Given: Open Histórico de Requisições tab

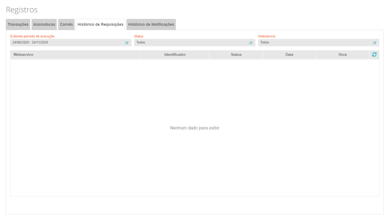Looking at the screenshot, I should pos(100,24).
